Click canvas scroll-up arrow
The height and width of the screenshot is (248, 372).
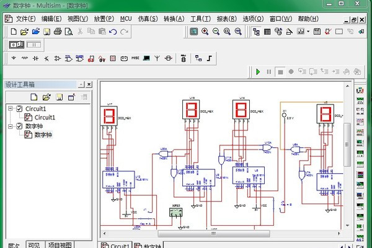click(347, 86)
